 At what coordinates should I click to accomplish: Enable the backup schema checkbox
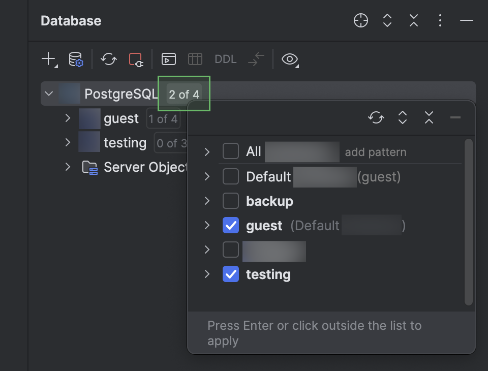[231, 201]
